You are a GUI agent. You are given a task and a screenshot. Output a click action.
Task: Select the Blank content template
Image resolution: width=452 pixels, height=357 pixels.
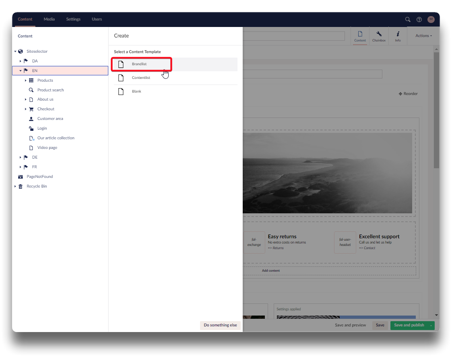(x=136, y=91)
